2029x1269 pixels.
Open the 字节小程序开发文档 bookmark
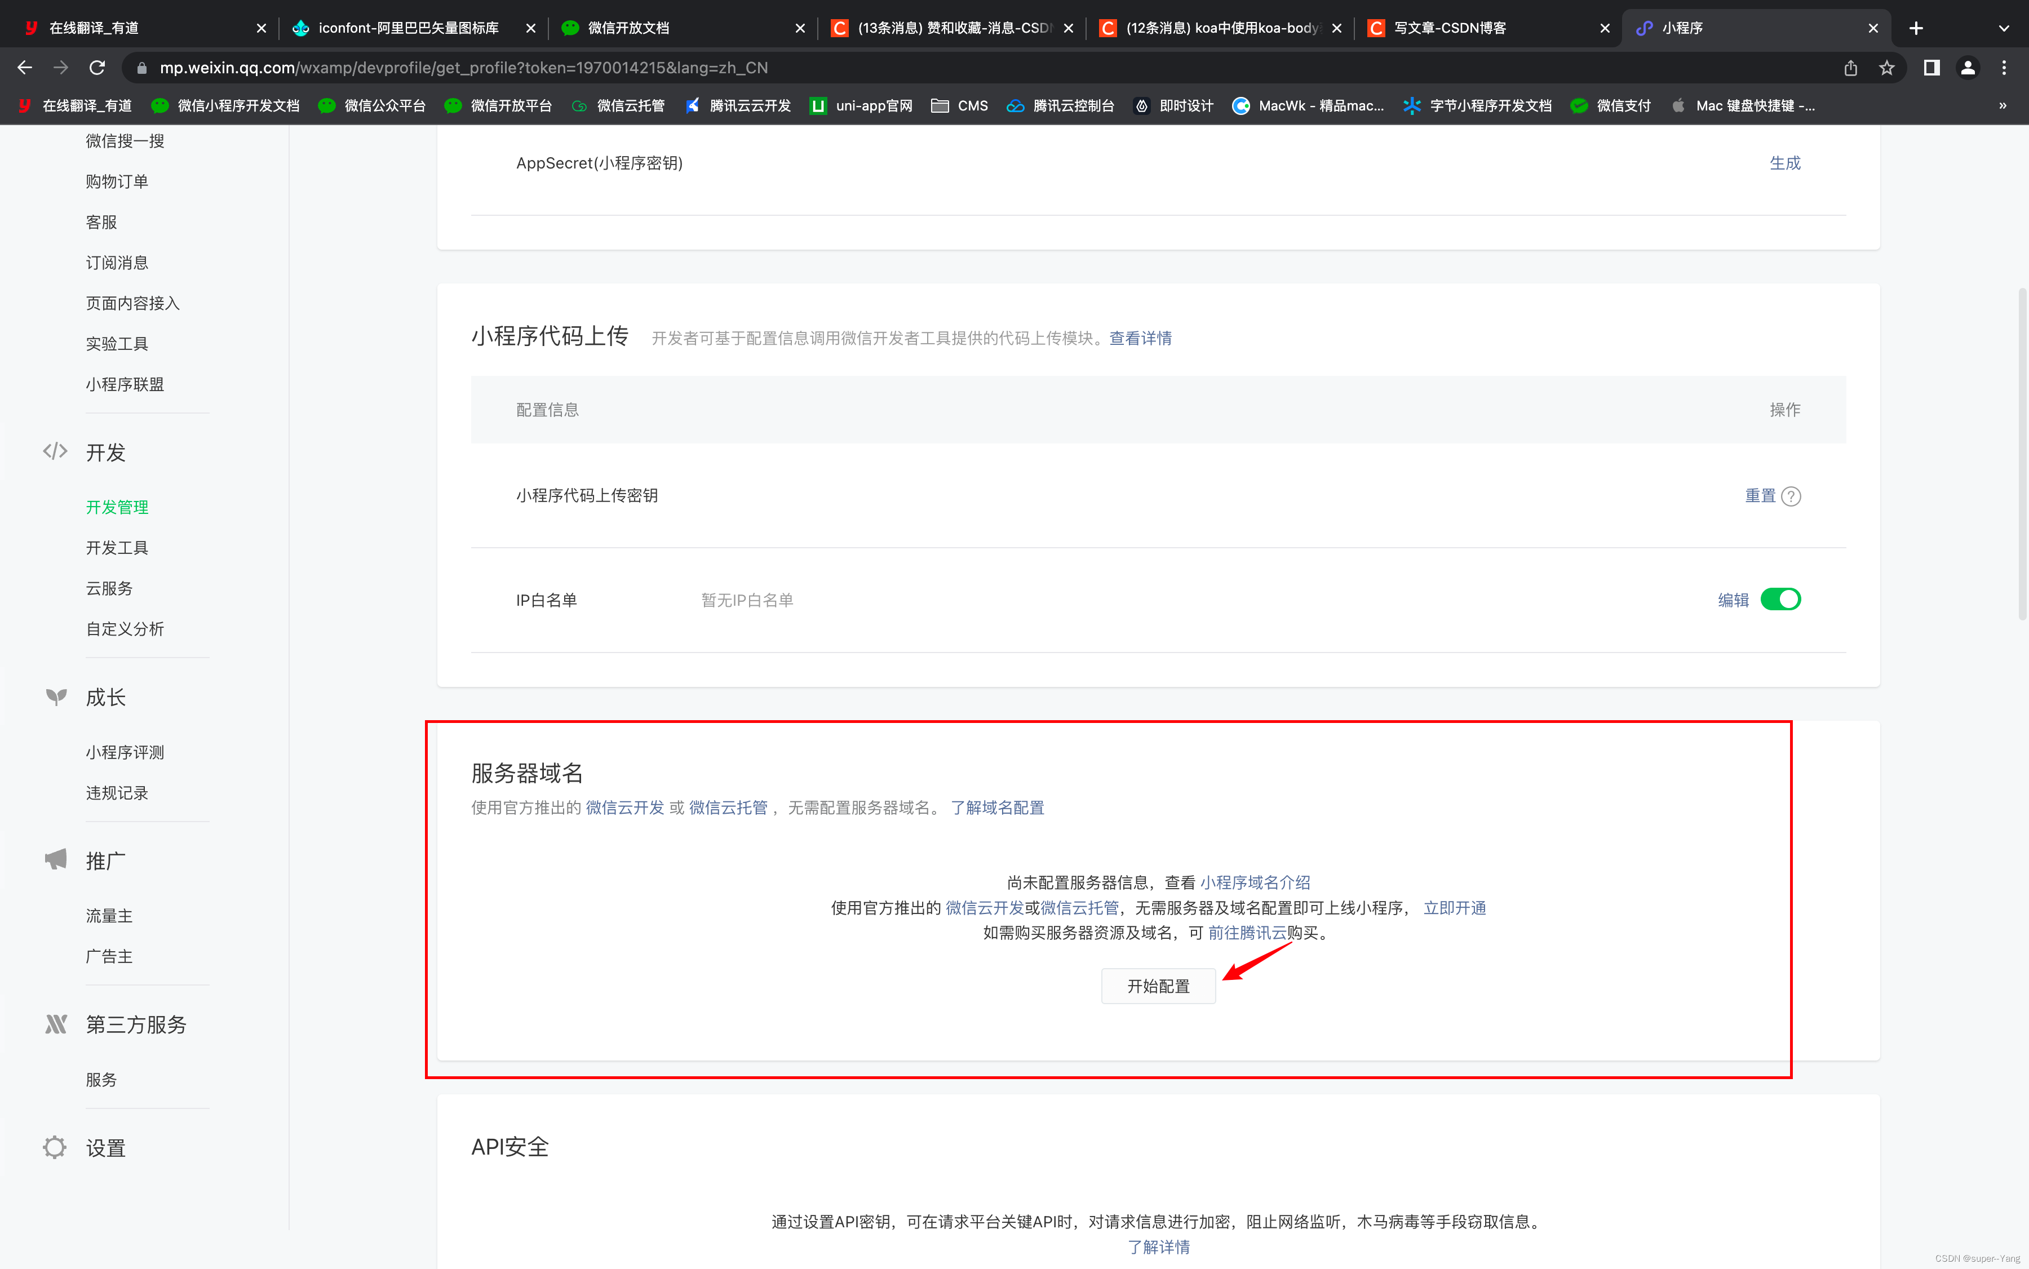click(1477, 106)
